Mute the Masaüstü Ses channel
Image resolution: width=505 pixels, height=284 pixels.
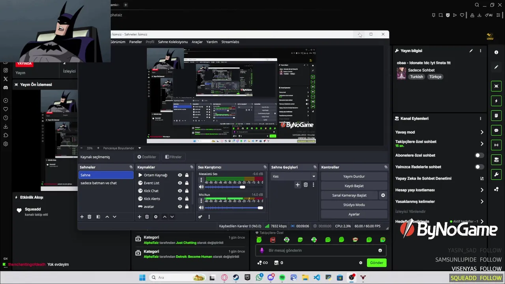coord(201,187)
